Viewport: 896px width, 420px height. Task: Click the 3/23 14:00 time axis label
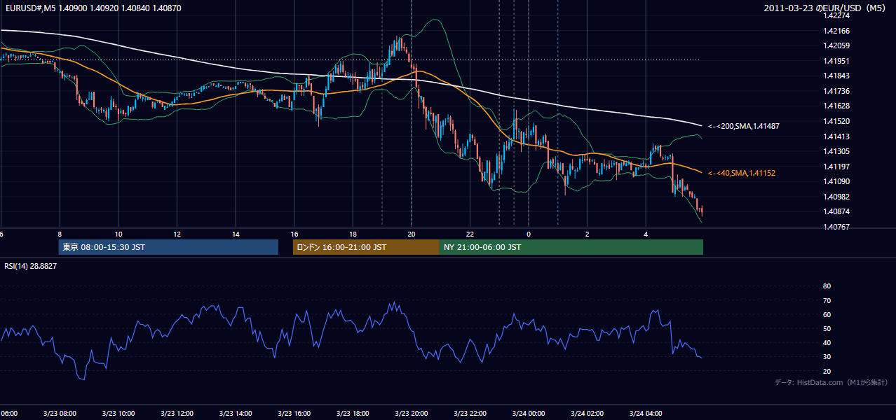(x=235, y=414)
